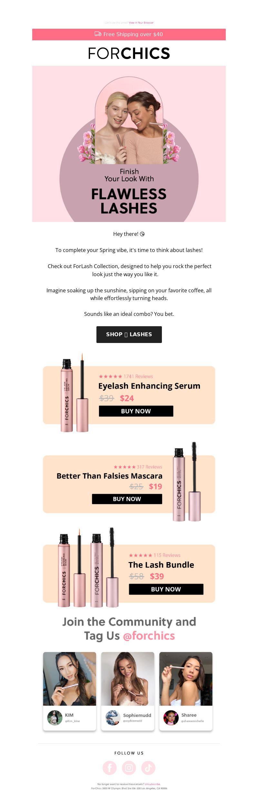Viewport: 258px width, 806px height.
Task: Open the @forchics community tag link
Action: click(149, 636)
